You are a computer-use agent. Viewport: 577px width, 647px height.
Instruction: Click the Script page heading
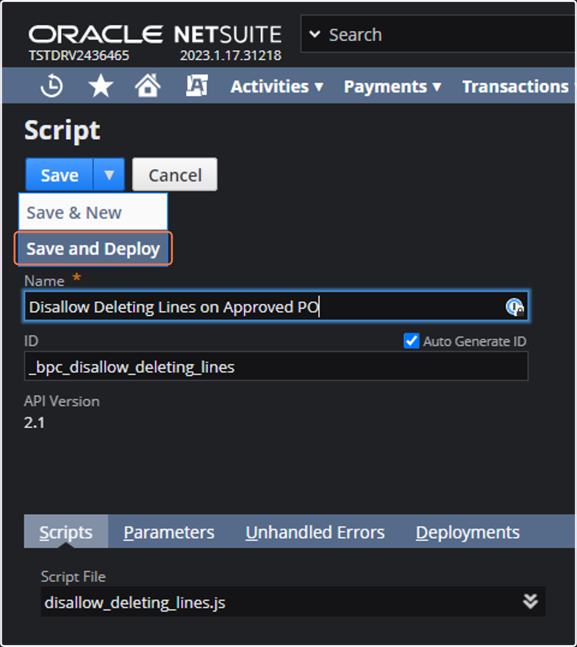coord(62,130)
